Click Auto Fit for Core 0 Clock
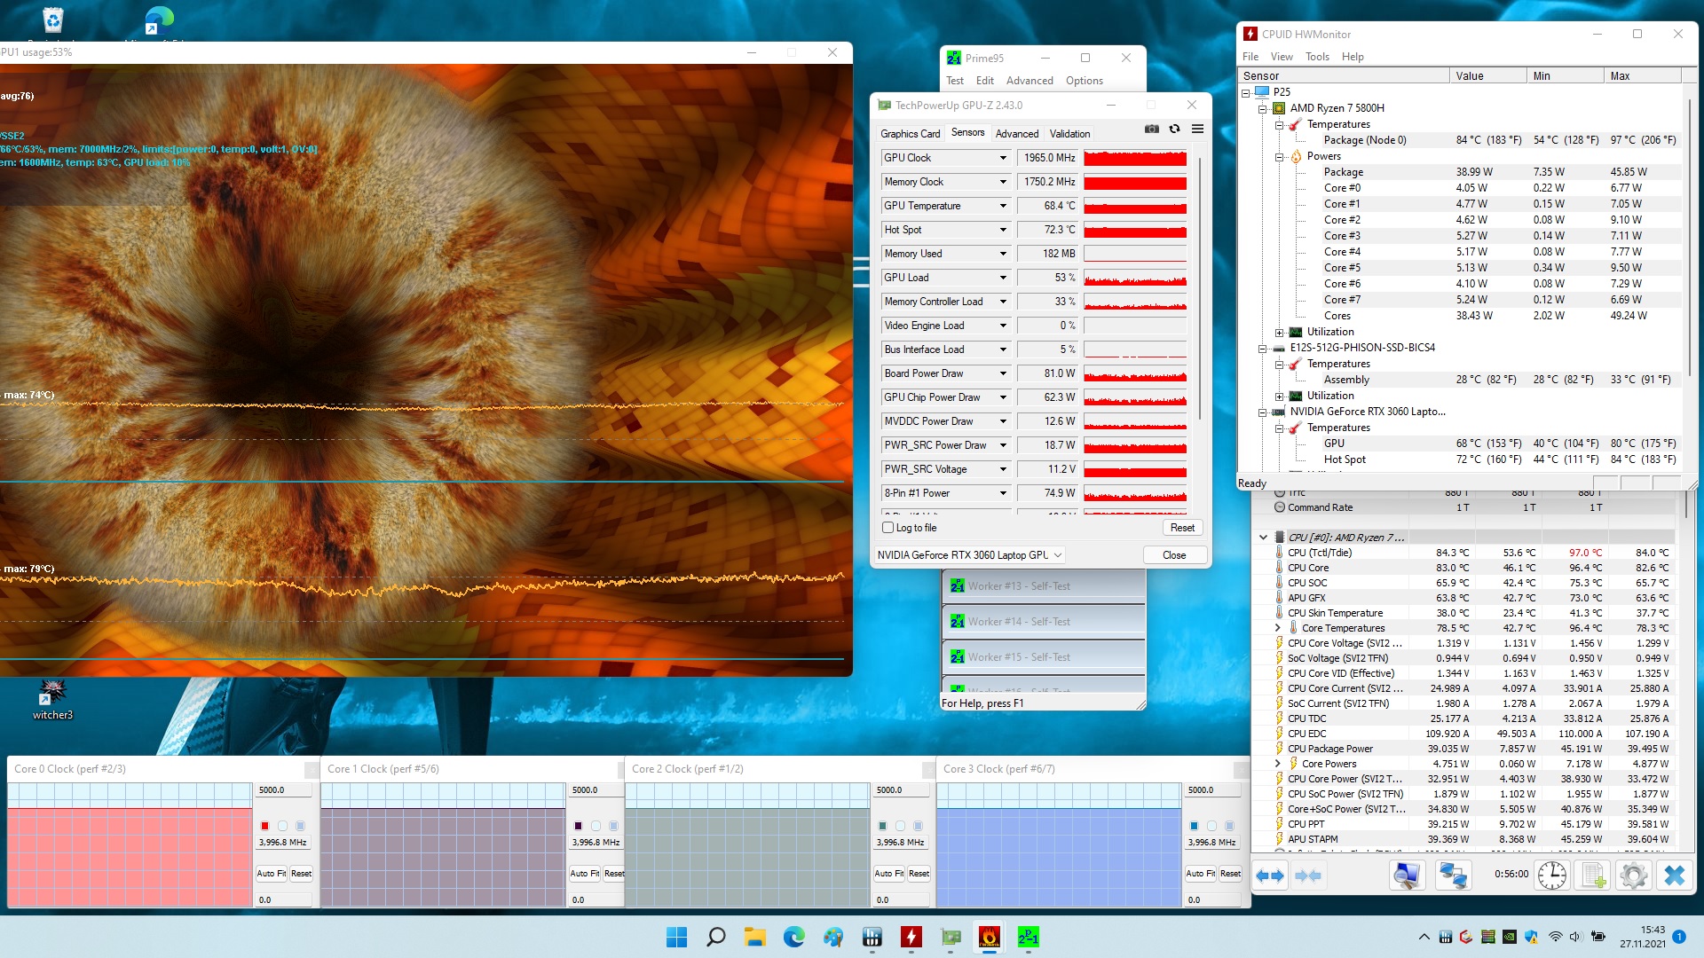This screenshot has width=1704, height=958. 271,874
